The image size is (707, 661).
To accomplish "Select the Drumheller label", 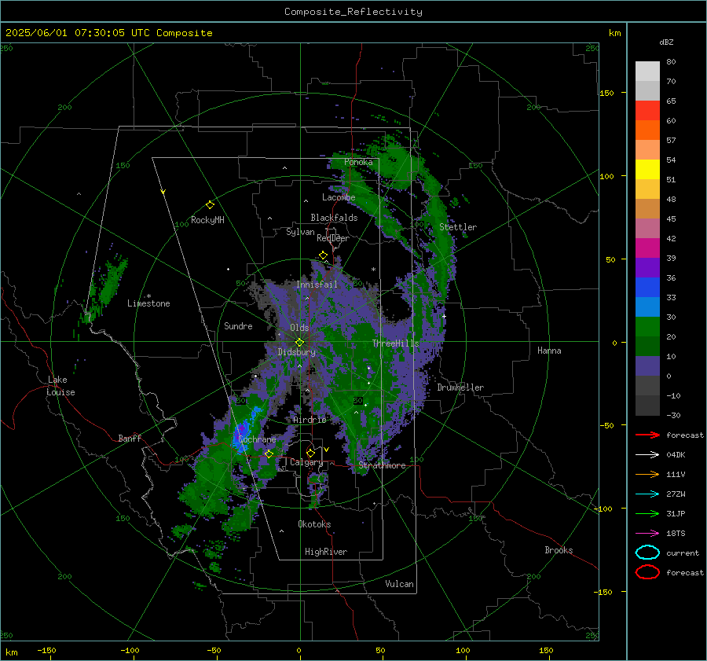I will pos(460,387).
